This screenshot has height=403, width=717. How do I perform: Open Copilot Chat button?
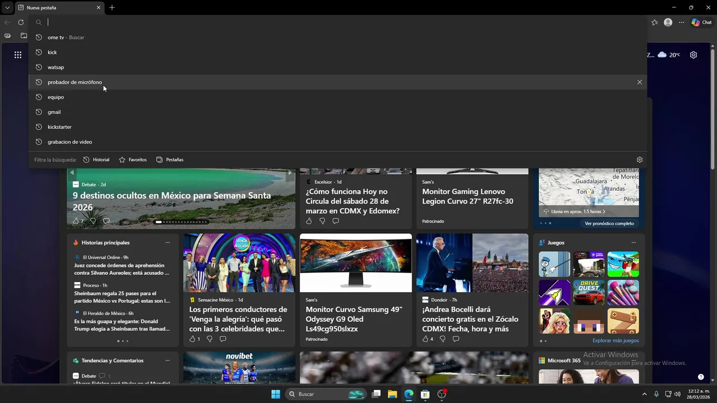tap(702, 22)
